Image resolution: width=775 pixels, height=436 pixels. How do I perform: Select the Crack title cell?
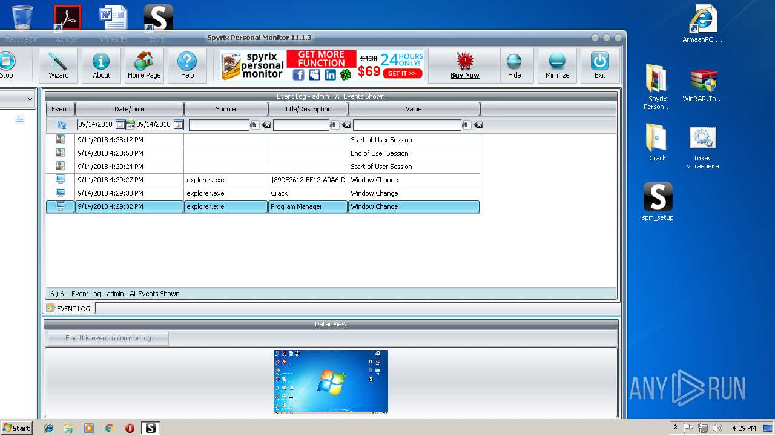pyautogui.click(x=308, y=193)
